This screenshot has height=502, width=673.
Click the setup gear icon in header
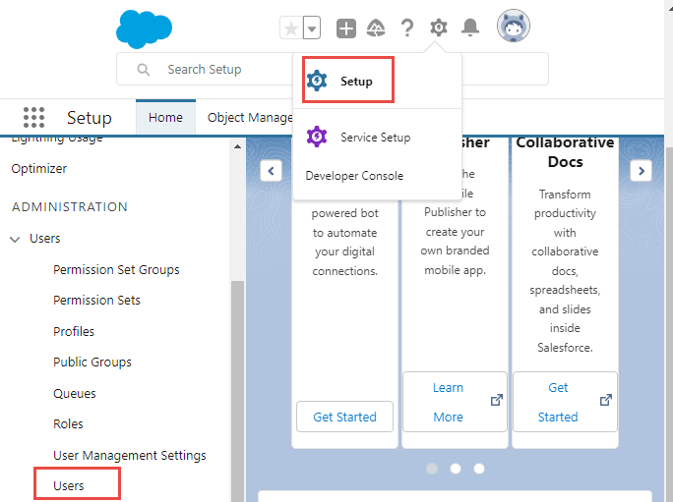click(x=439, y=28)
